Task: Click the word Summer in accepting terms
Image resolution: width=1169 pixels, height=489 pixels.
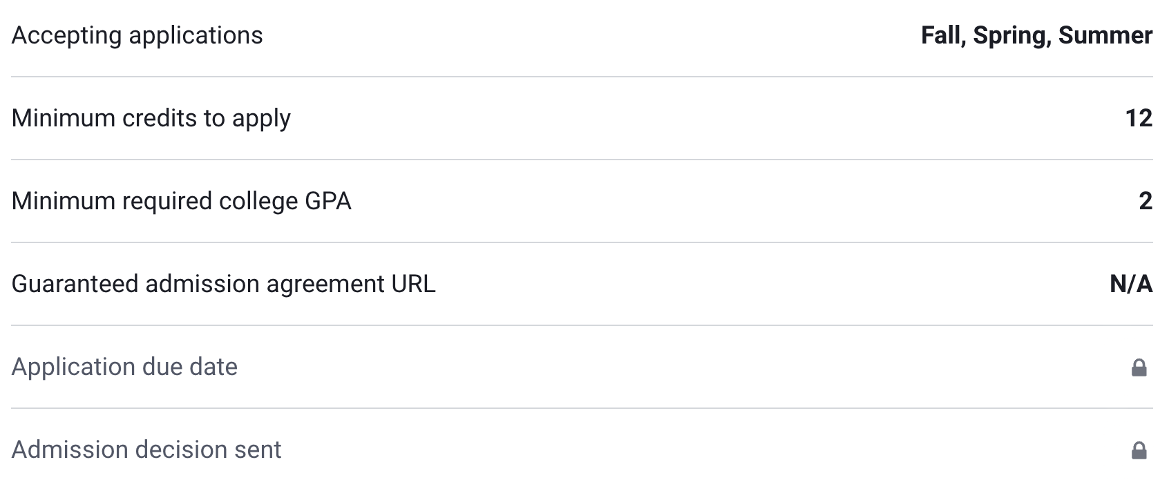Action: 1105,35
